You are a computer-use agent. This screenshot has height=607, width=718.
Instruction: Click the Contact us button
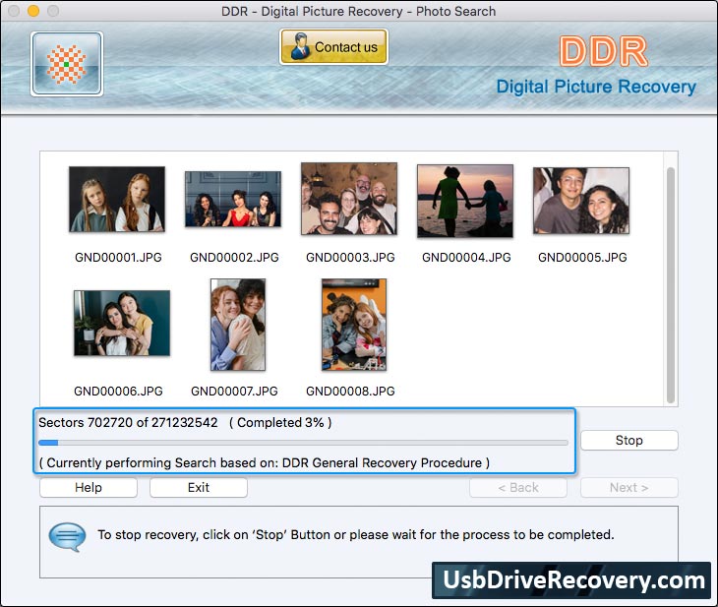pos(333,46)
